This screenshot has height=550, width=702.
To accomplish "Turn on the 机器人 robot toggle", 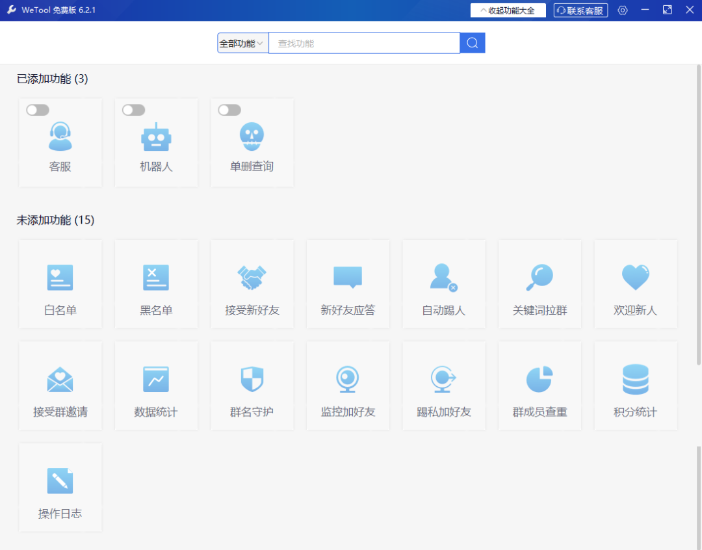I will point(133,110).
